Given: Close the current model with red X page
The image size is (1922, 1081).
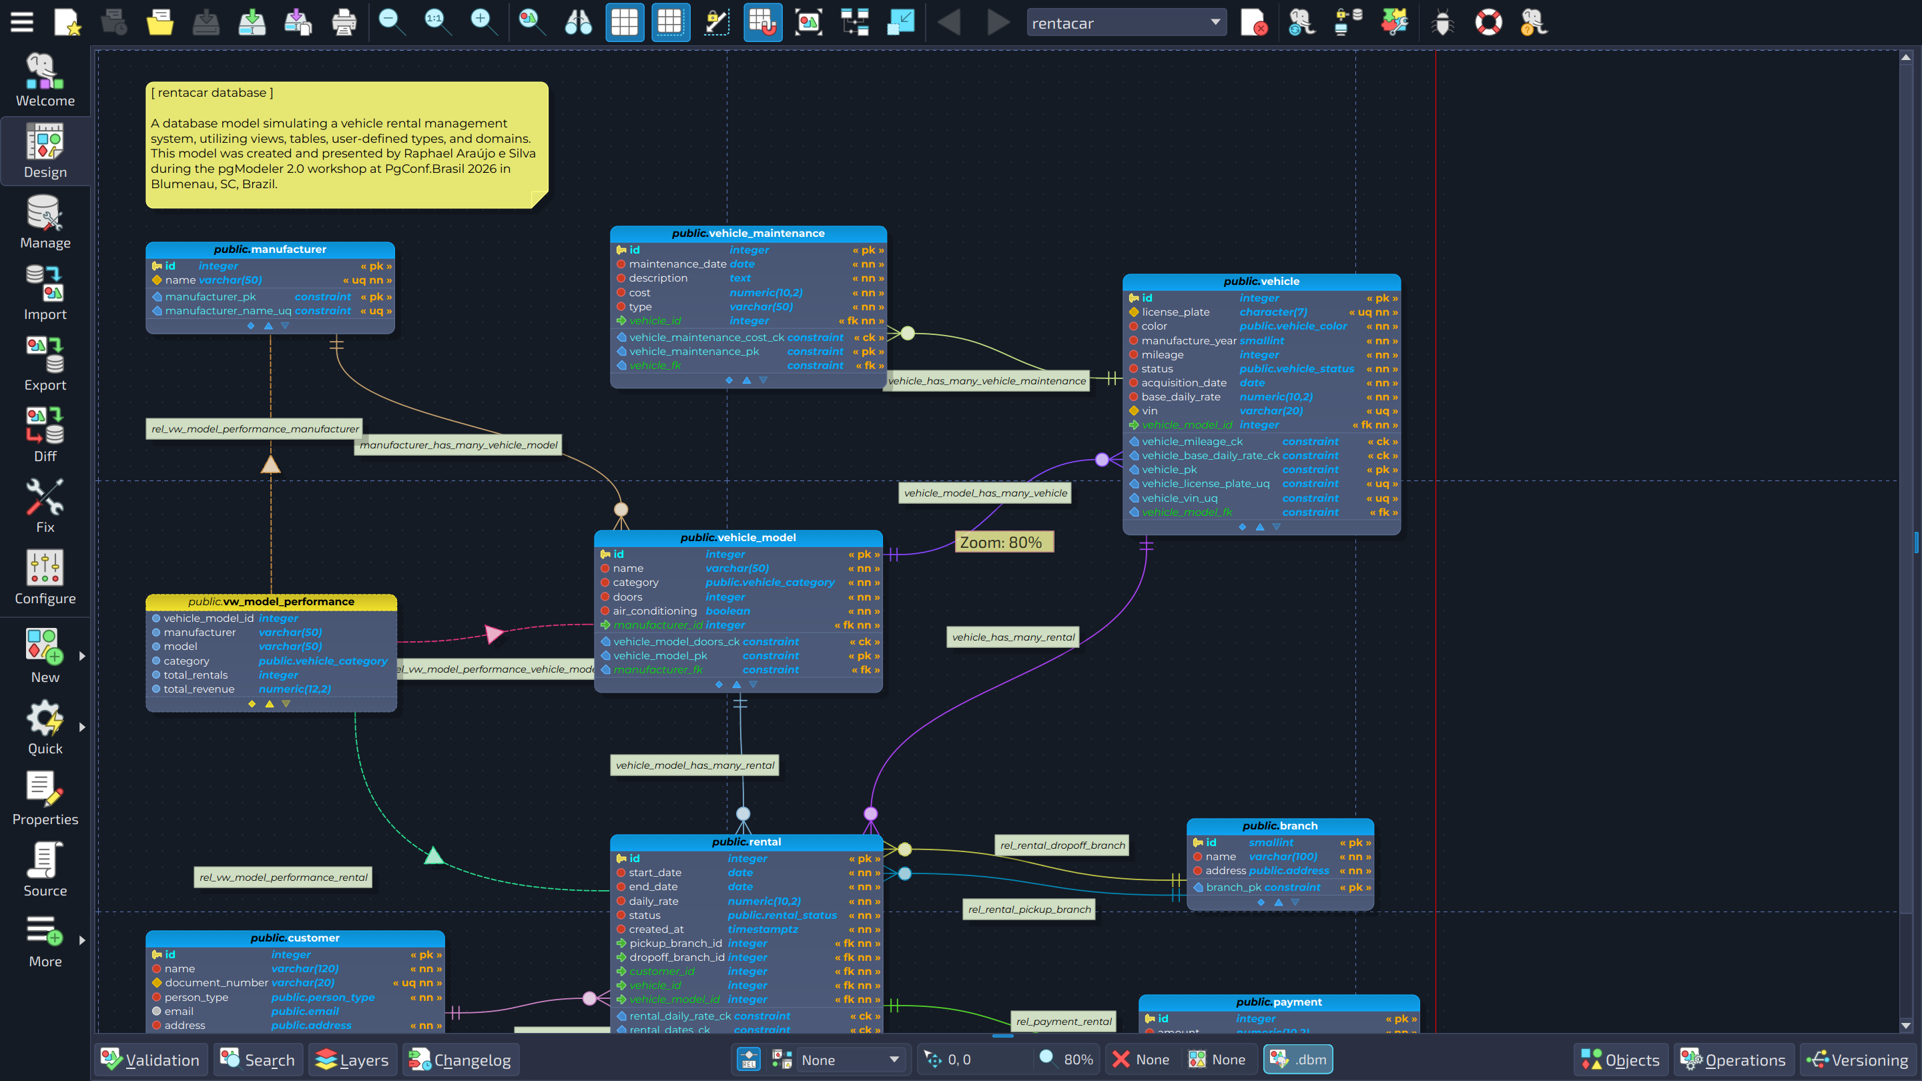Looking at the screenshot, I should (1253, 23).
